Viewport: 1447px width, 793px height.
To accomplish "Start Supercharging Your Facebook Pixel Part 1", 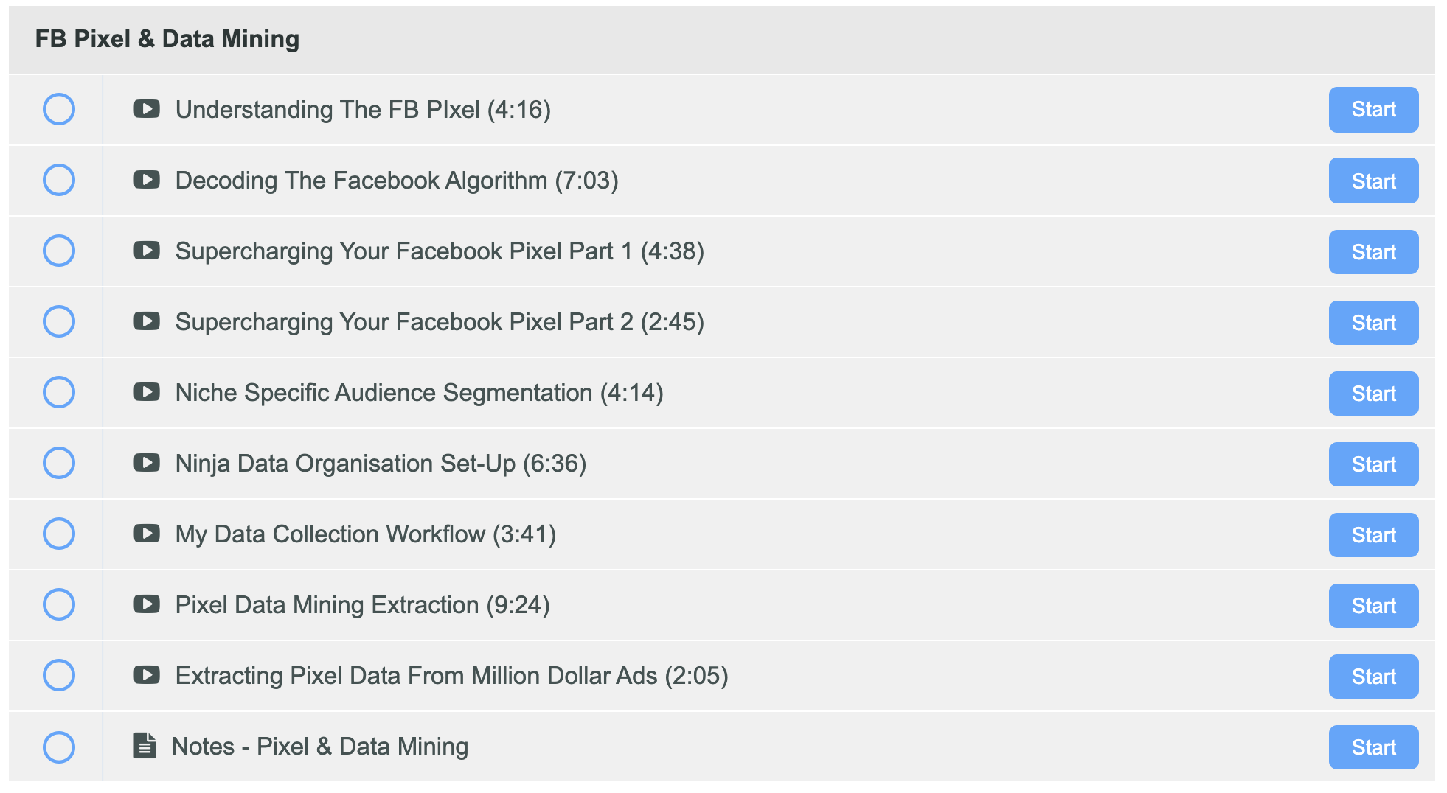I will coord(1373,252).
